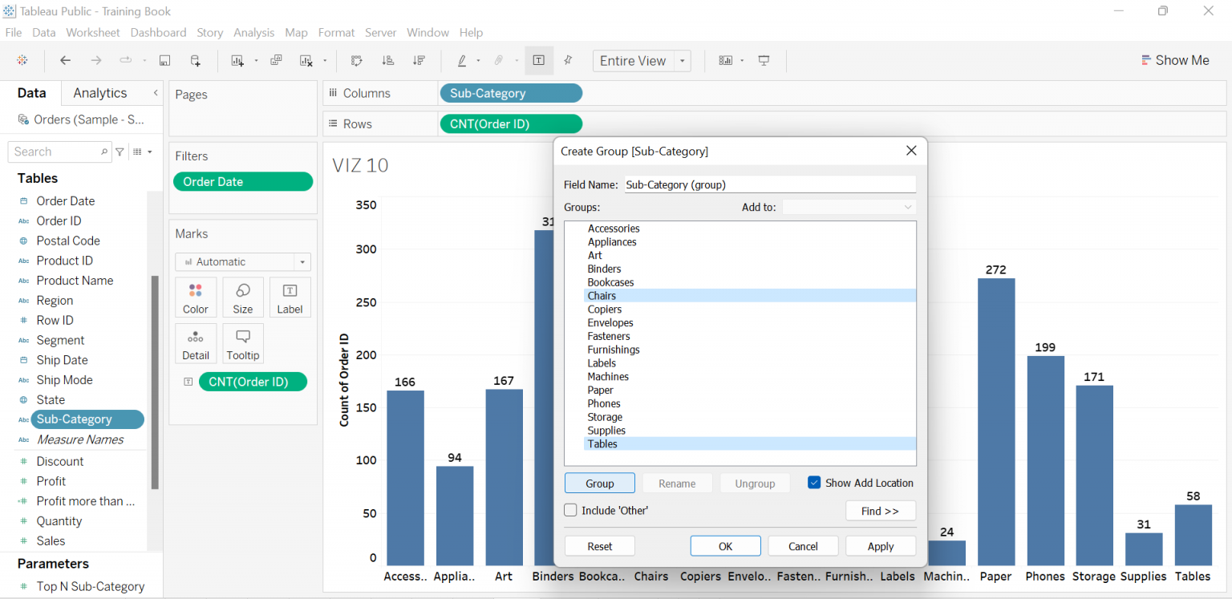
Task: Clear the sheet with toolbar icon
Action: [x=306, y=60]
